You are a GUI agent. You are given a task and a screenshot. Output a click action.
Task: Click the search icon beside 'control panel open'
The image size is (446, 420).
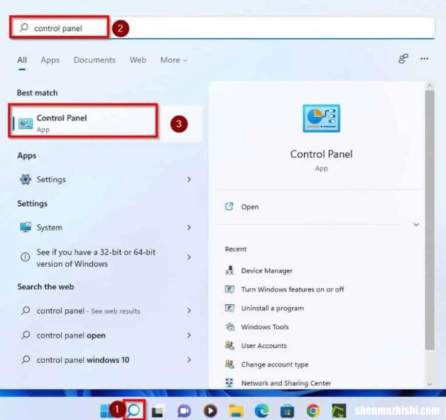(x=26, y=335)
